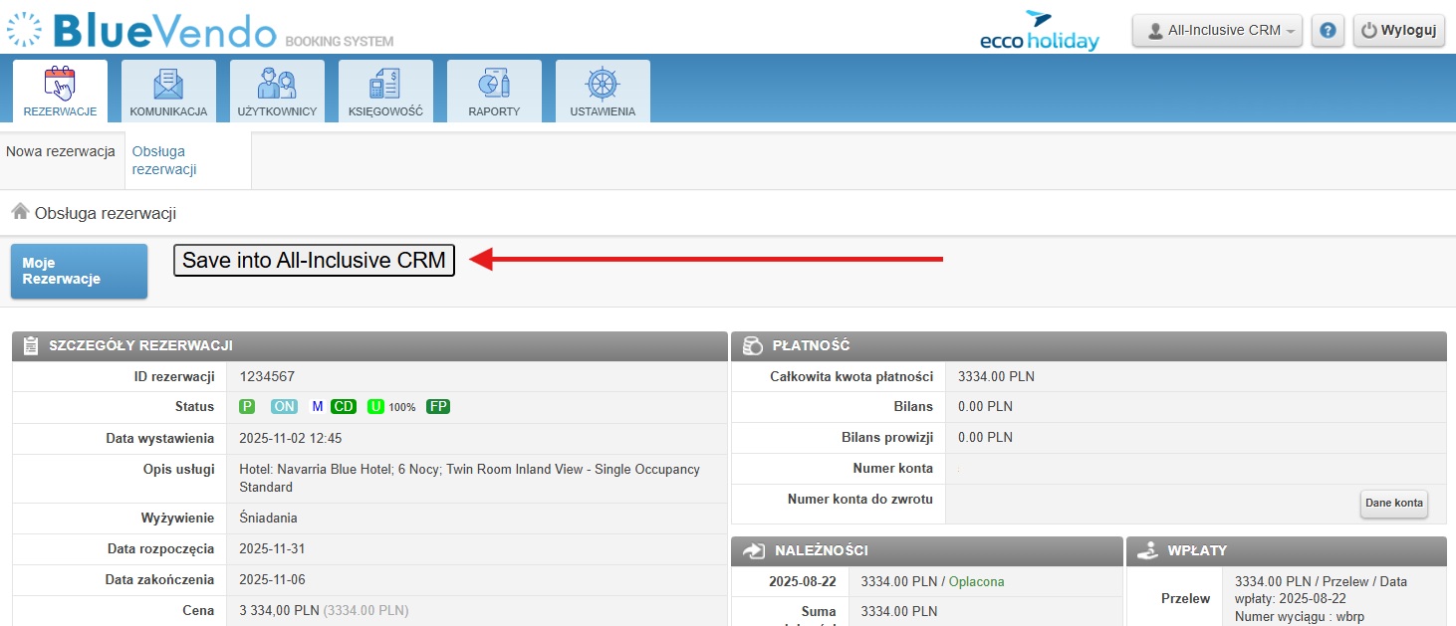1456x626 pixels.
Task: Click the blue help question icon
Action: tap(1327, 31)
